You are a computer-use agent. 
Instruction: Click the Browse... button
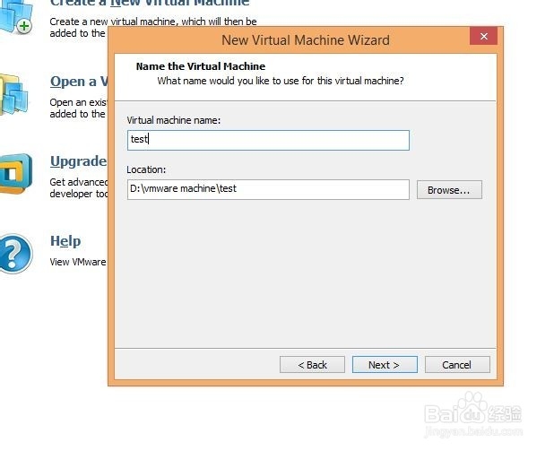(x=449, y=190)
